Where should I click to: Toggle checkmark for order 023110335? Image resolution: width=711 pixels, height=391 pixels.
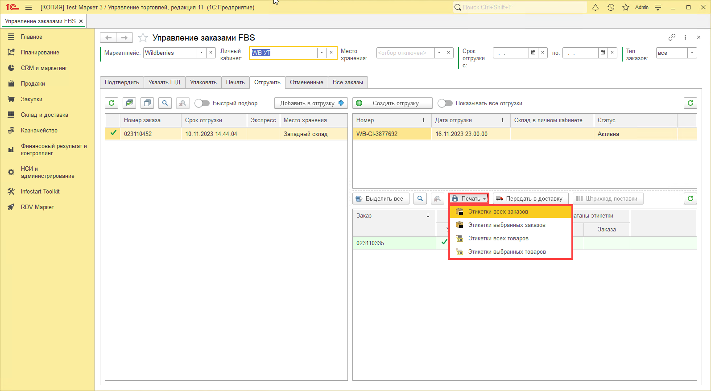444,242
